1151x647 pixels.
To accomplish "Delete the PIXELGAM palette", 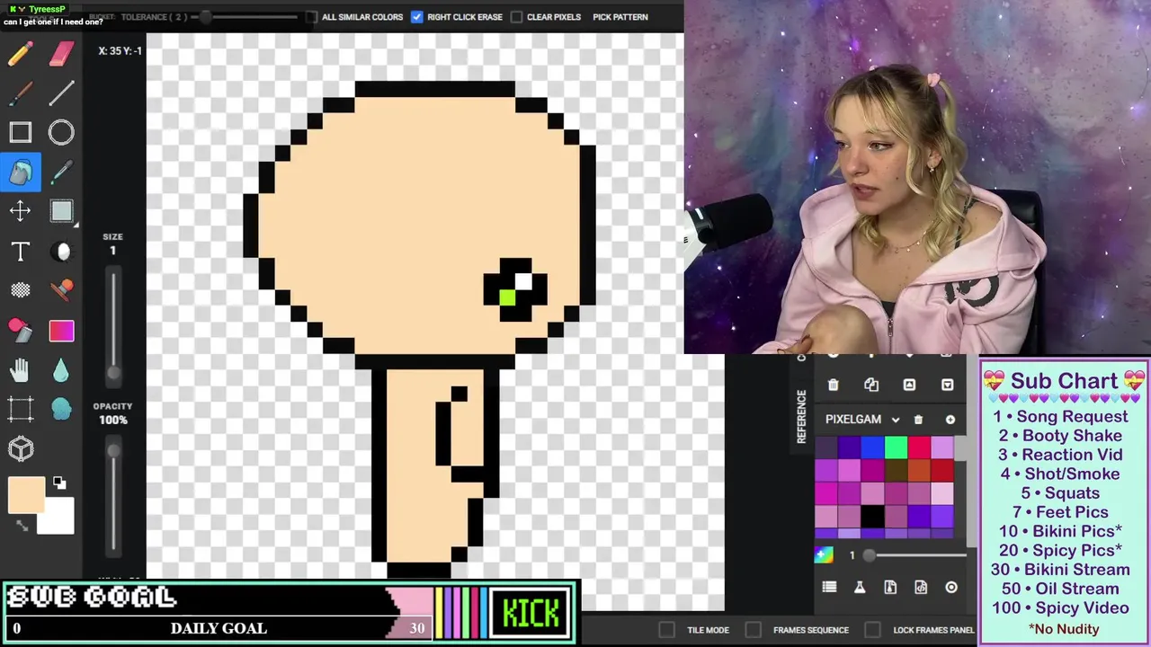I will coord(918,420).
